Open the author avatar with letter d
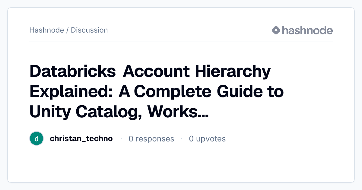The height and width of the screenshot is (190, 362). [x=37, y=139]
